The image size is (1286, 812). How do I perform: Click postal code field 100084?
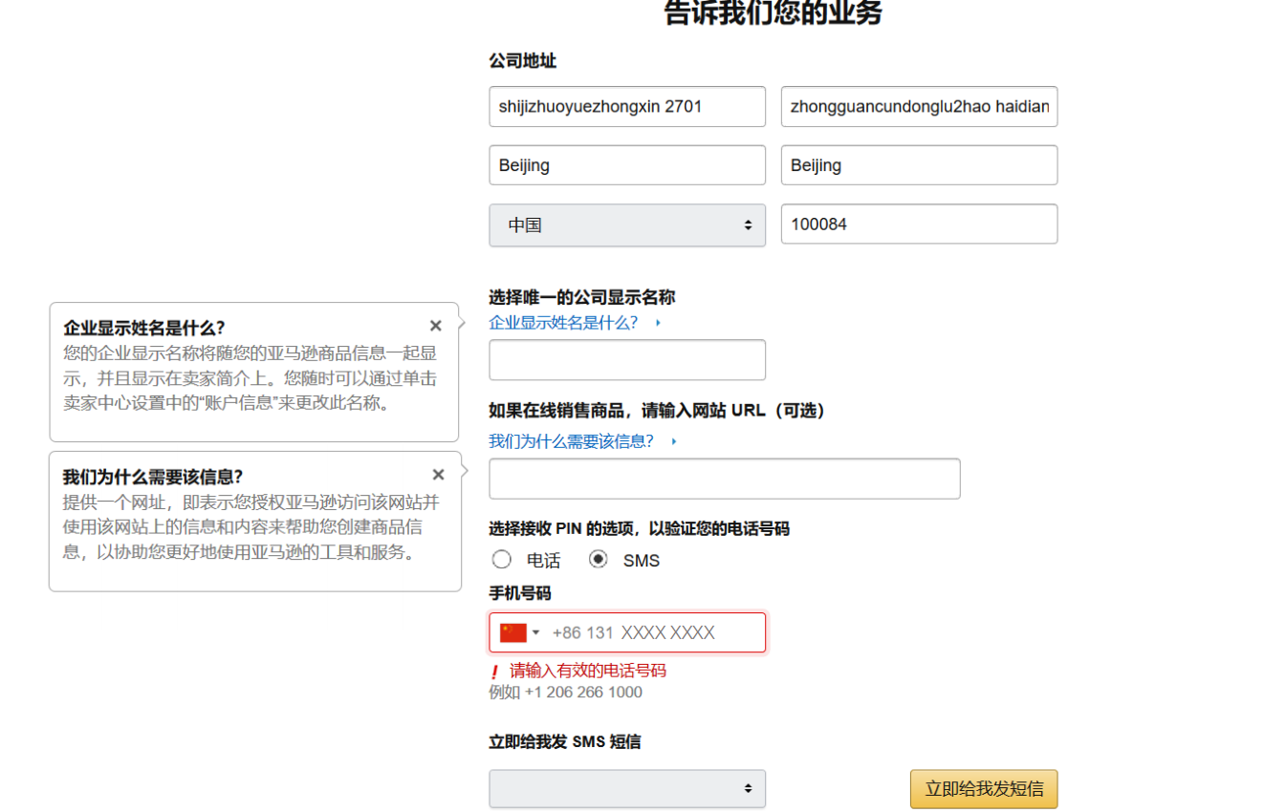[919, 224]
